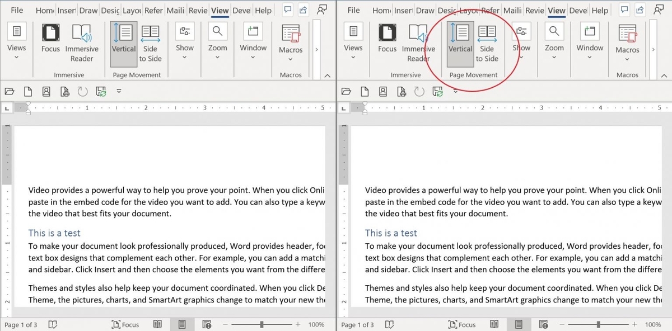Click the print preview quick access icon
This screenshot has width=672, height=331.
(x=64, y=91)
